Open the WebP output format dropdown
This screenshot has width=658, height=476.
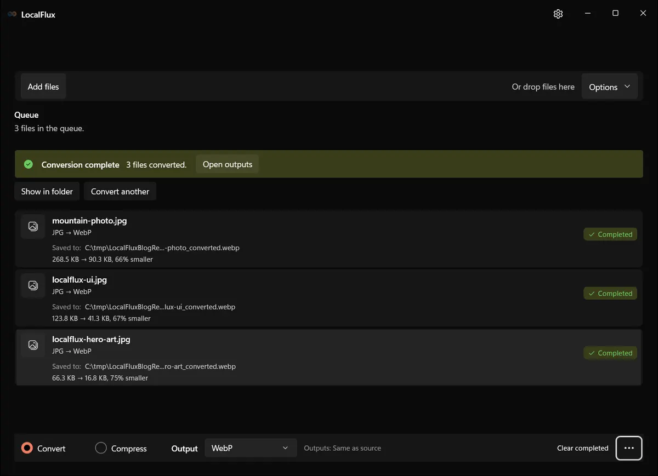pyautogui.click(x=251, y=448)
